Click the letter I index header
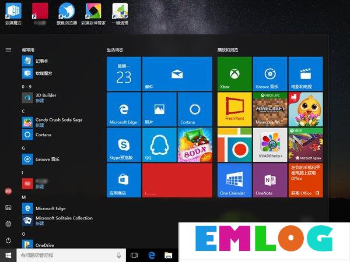Viewport: 350px width, 262px height. pyautogui.click(x=22, y=172)
